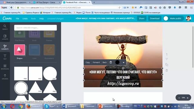The width and height of the screenshot is (194, 109).
Task: Open the user profile avatar
Action: coord(188,18)
